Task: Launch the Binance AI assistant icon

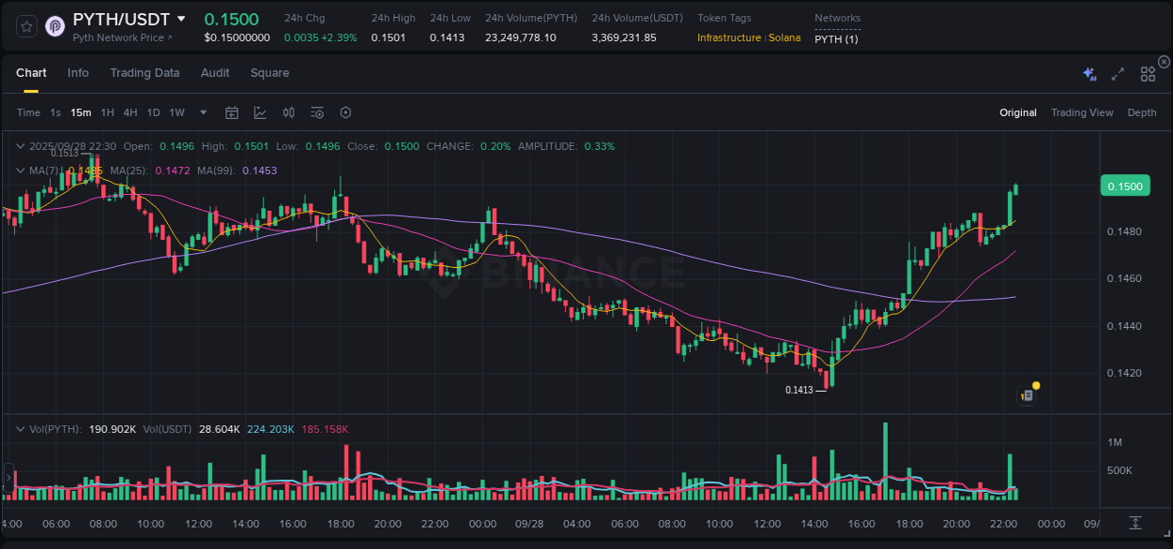Action: point(1089,73)
